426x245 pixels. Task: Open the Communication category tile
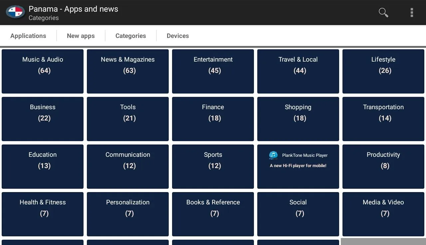pos(128,166)
